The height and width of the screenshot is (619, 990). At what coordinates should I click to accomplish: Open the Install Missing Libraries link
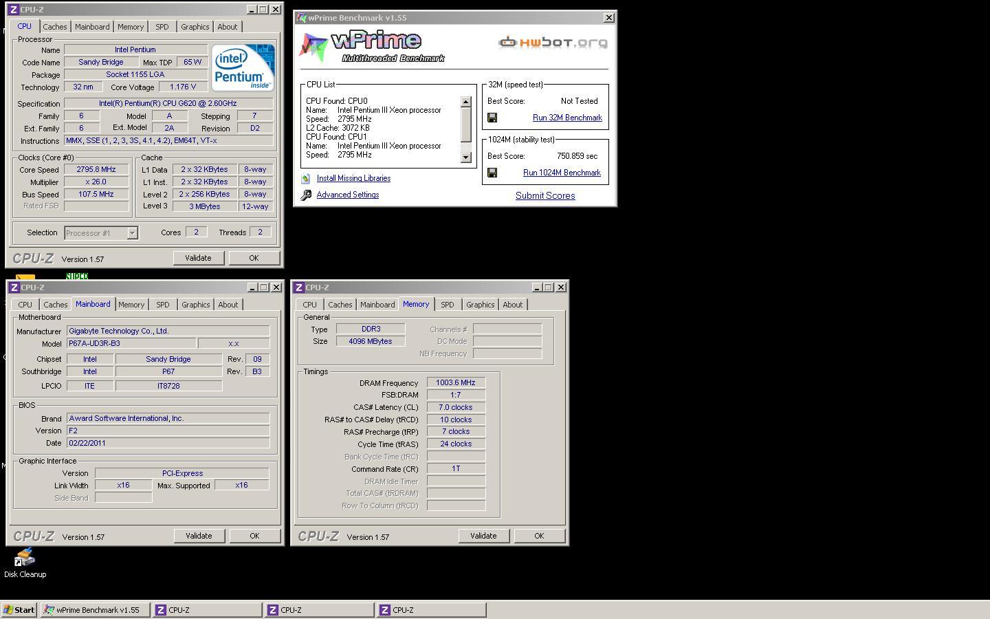[353, 178]
